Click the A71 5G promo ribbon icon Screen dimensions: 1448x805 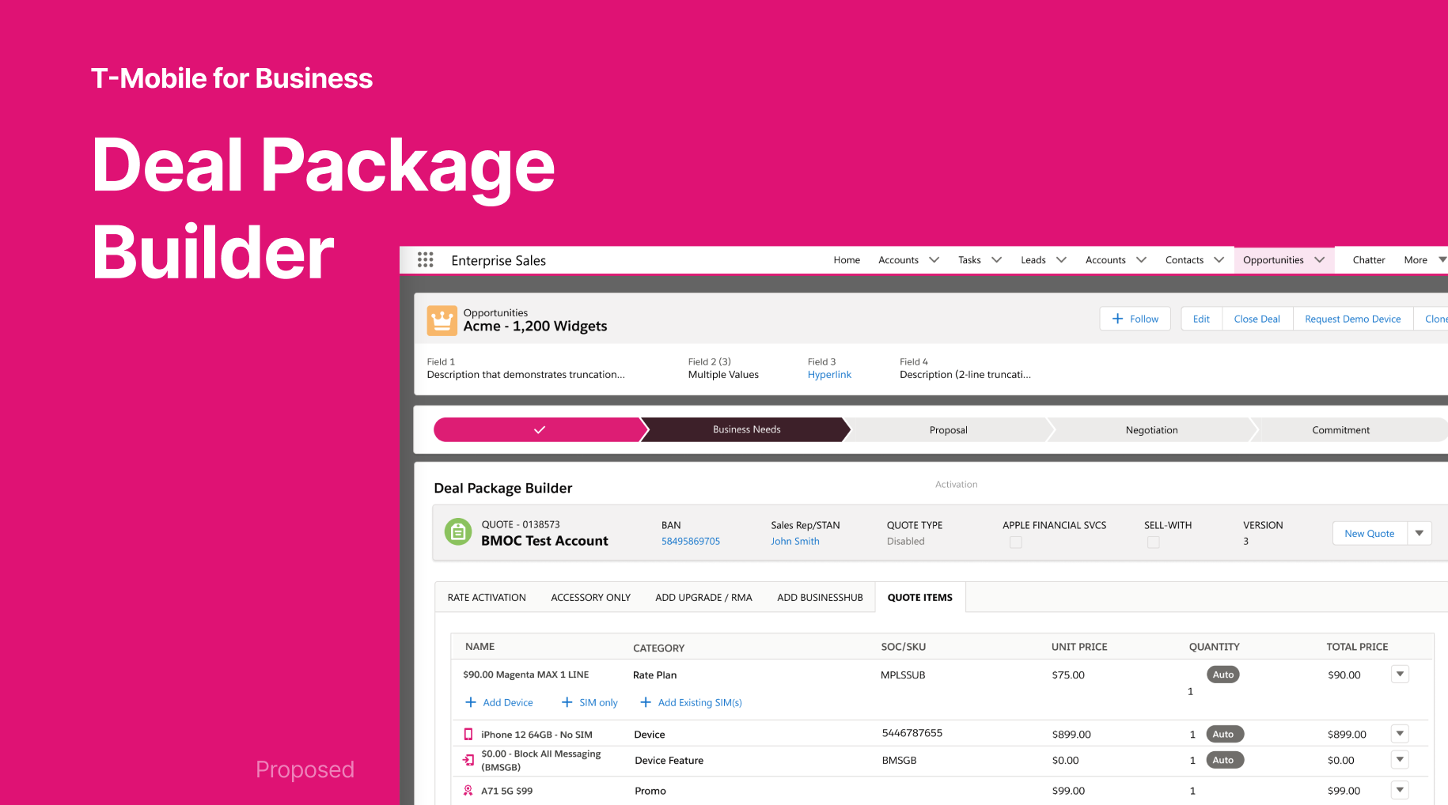[x=468, y=790]
